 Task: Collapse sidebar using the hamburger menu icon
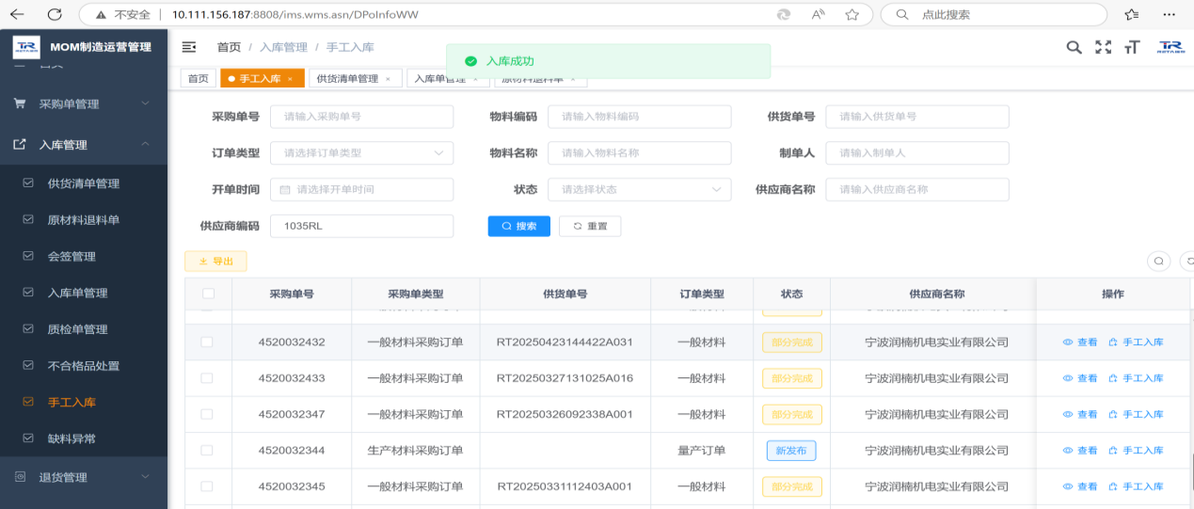[189, 47]
